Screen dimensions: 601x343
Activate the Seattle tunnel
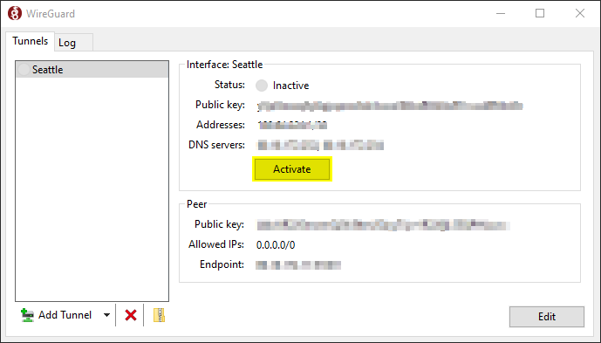(291, 169)
